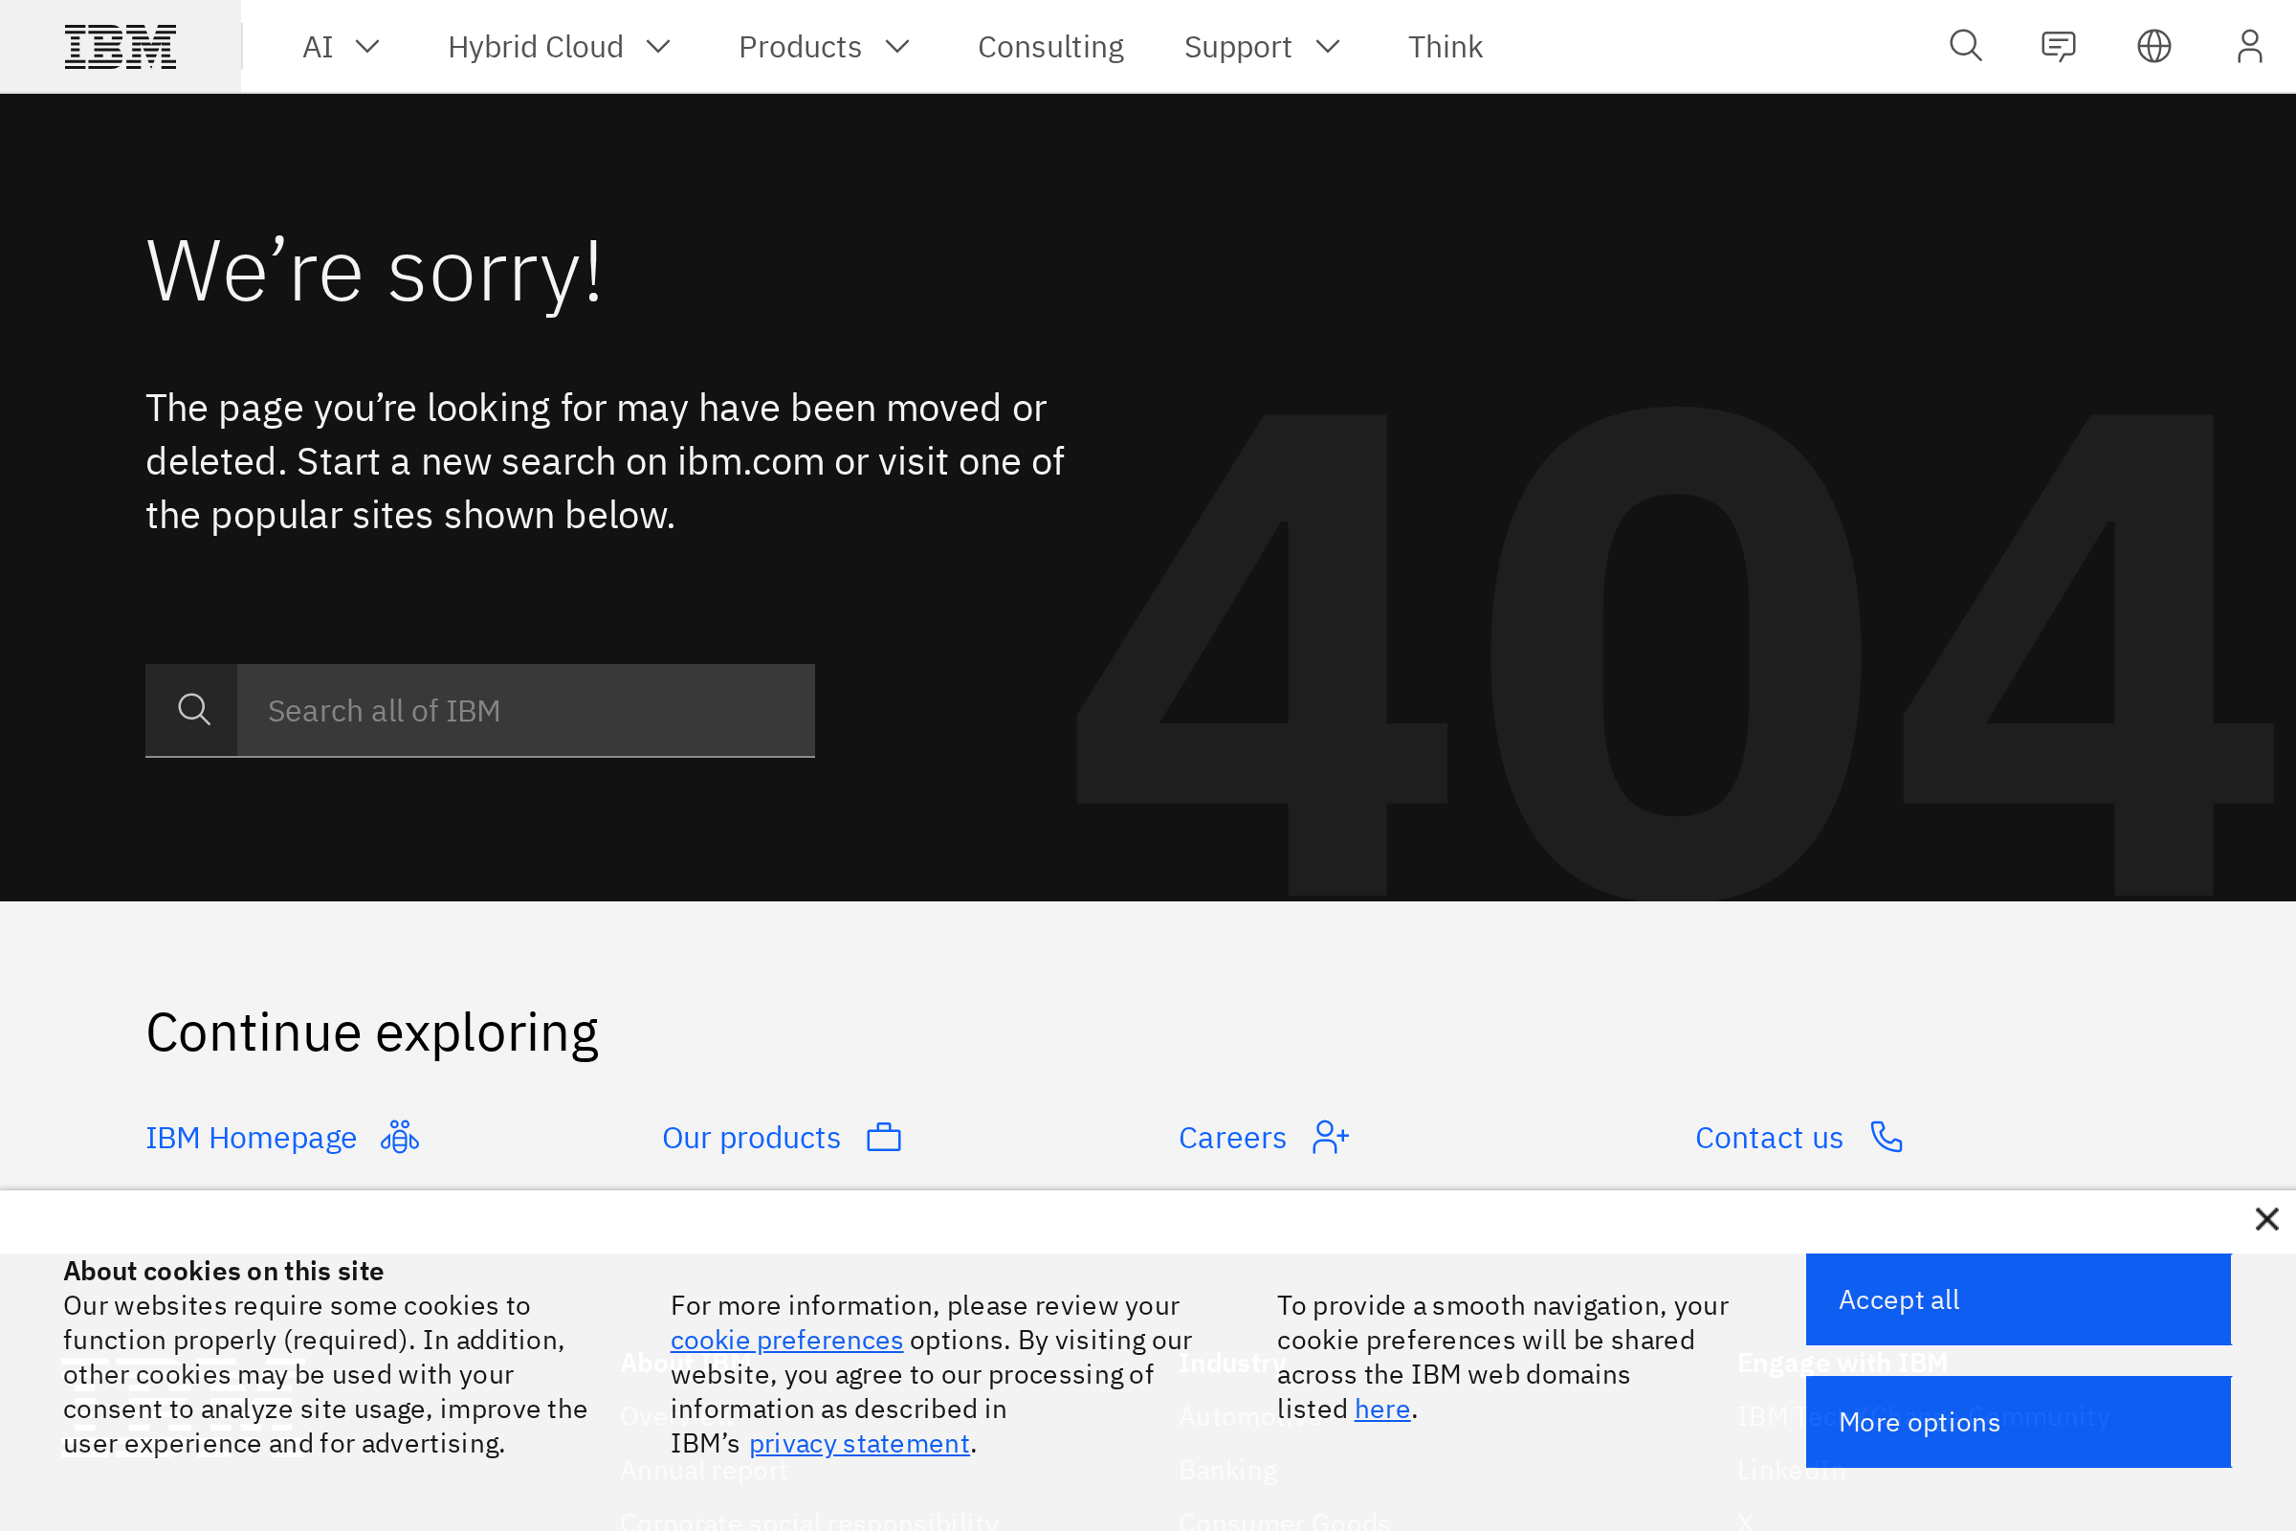Click the 'Continue exploring' heading
2296x1531 pixels.
(x=372, y=1033)
